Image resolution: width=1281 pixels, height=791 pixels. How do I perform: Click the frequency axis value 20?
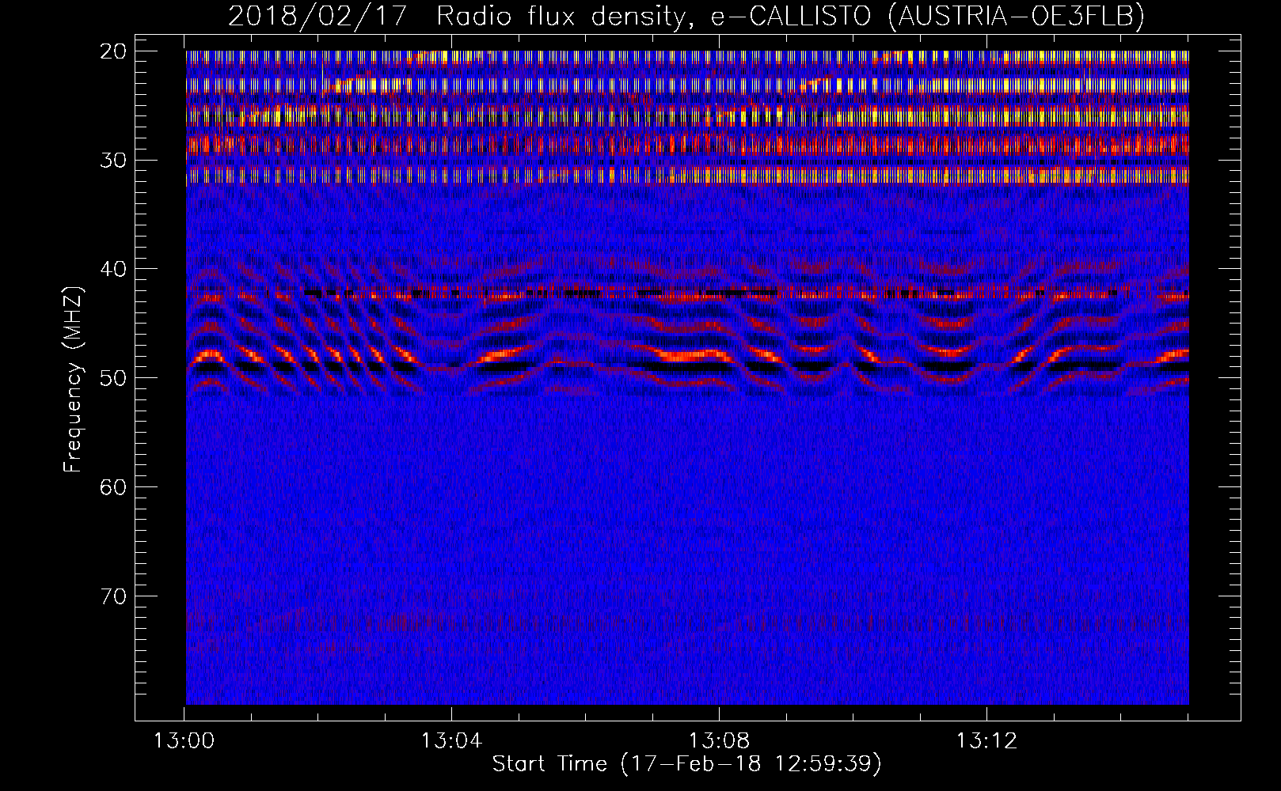click(x=114, y=51)
